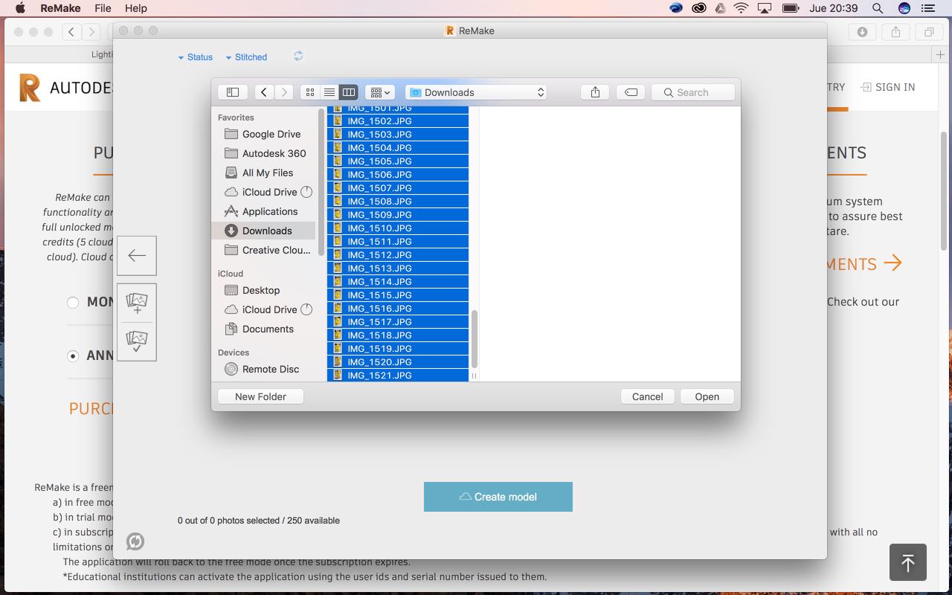Click the AirPlay icon in the menu bar

coord(765,8)
